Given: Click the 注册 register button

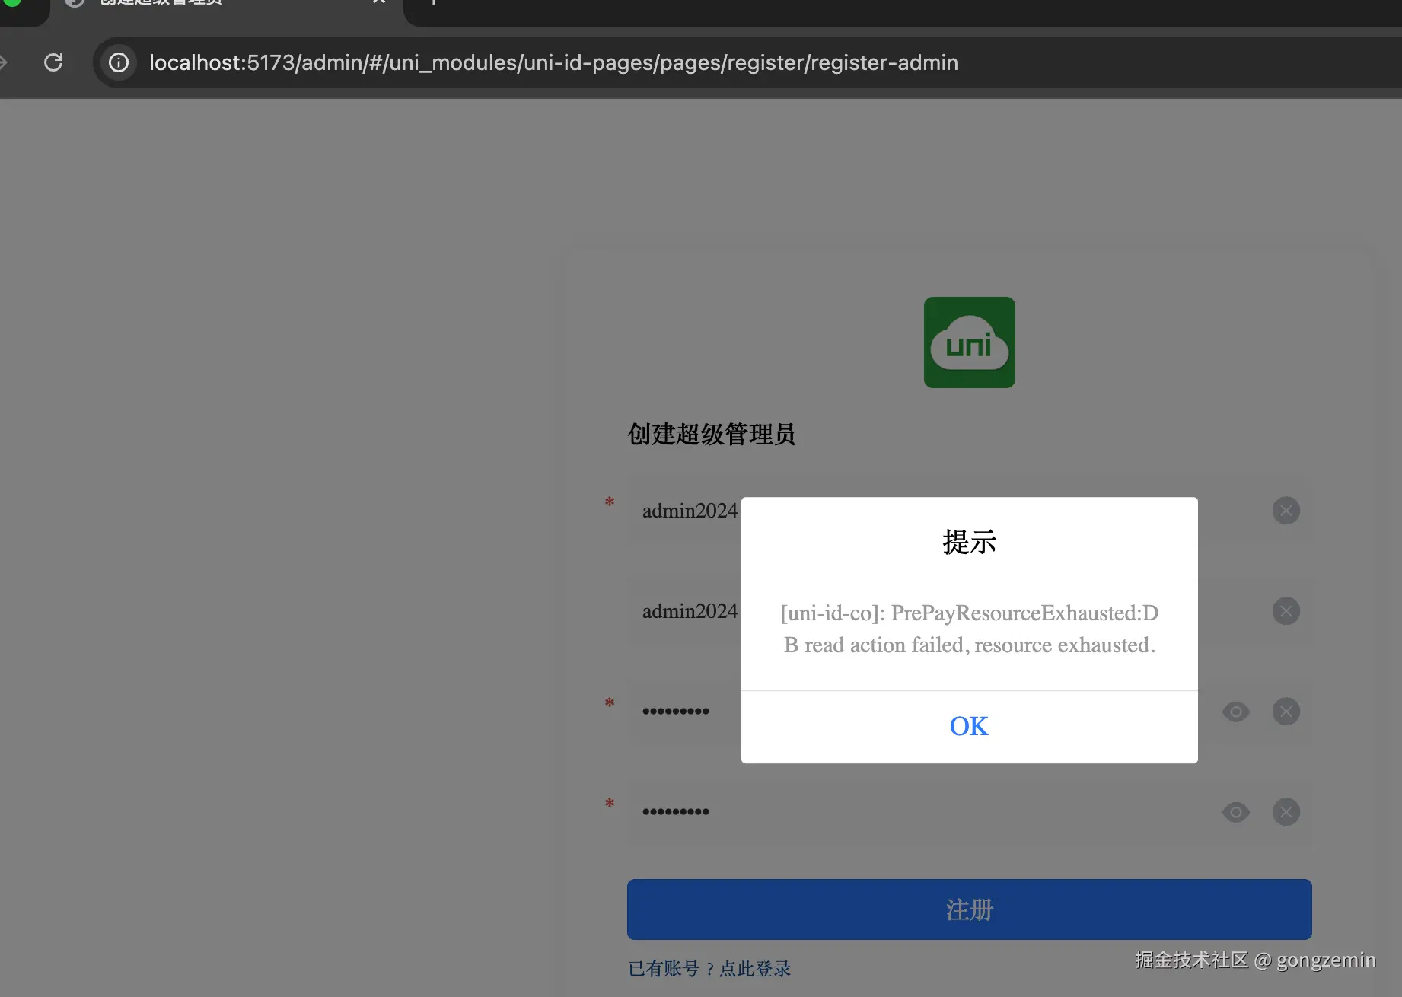Looking at the screenshot, I should tap(969, 909).
